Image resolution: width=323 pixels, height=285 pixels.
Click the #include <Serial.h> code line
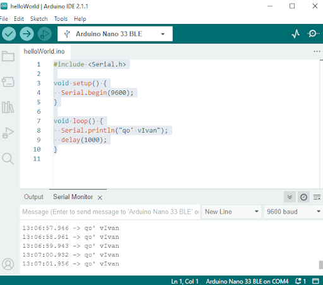point(90,64)
